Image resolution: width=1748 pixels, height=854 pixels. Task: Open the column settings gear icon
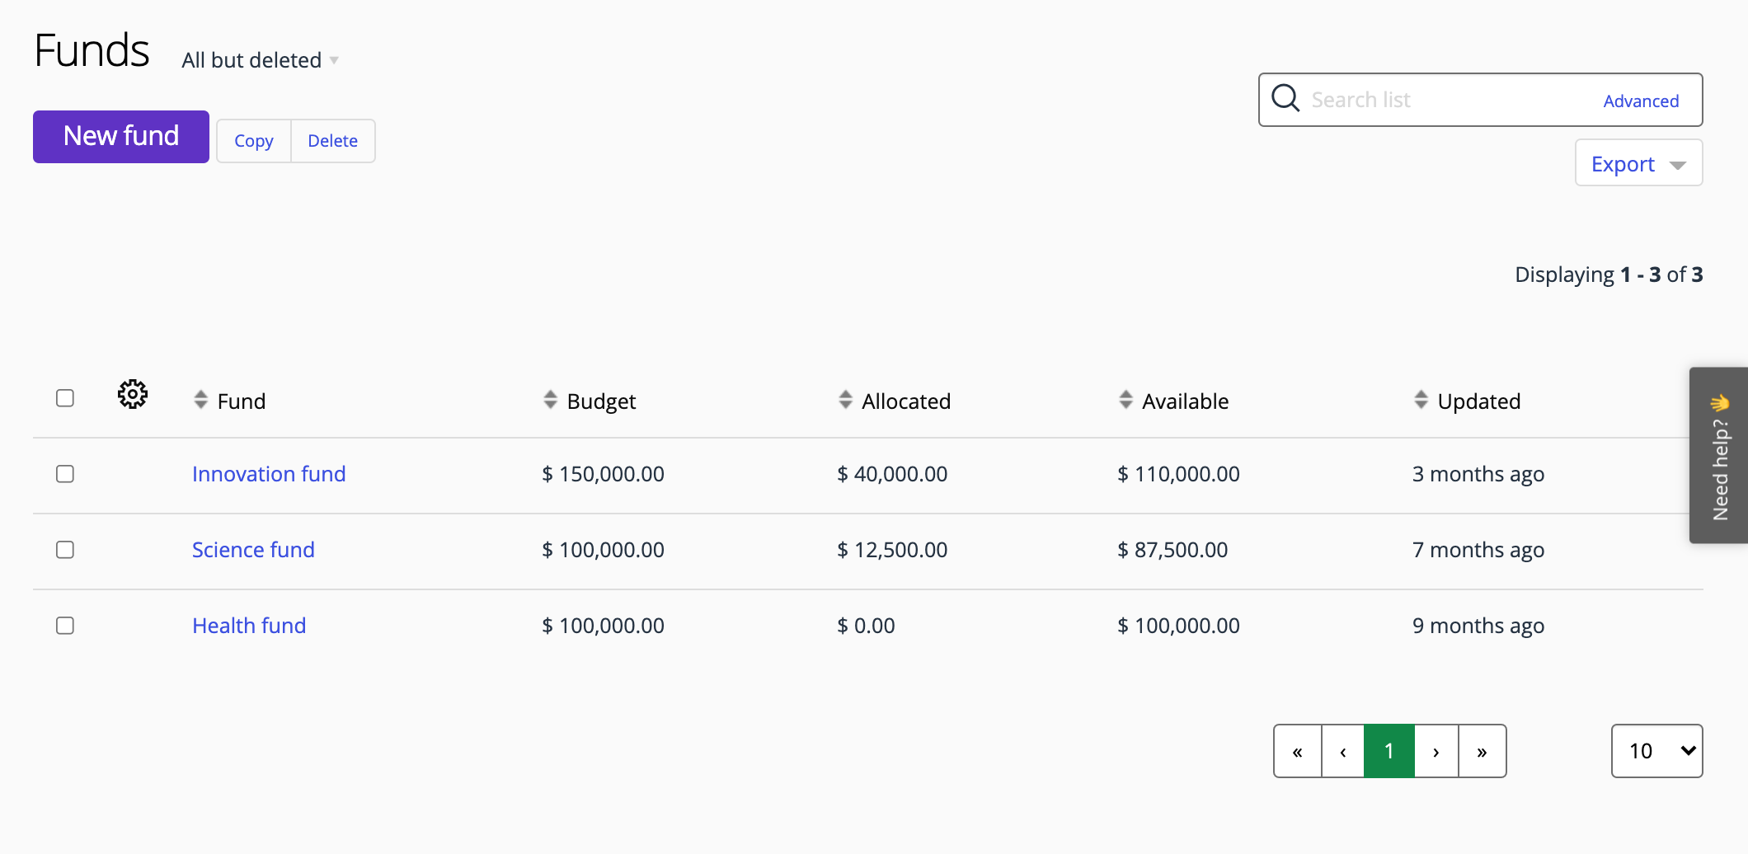(x=132, y=395)
